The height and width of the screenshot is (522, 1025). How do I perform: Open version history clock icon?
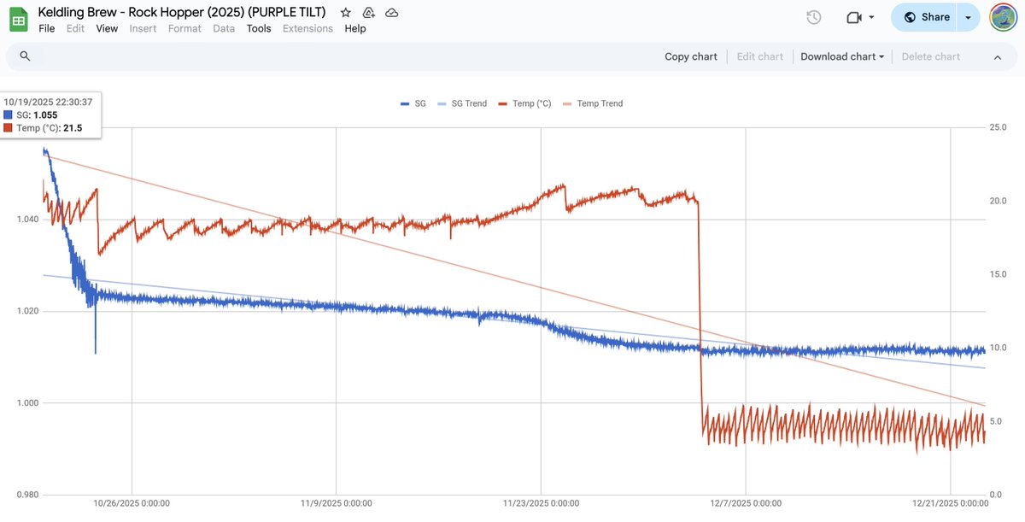(x=814, y=17)
